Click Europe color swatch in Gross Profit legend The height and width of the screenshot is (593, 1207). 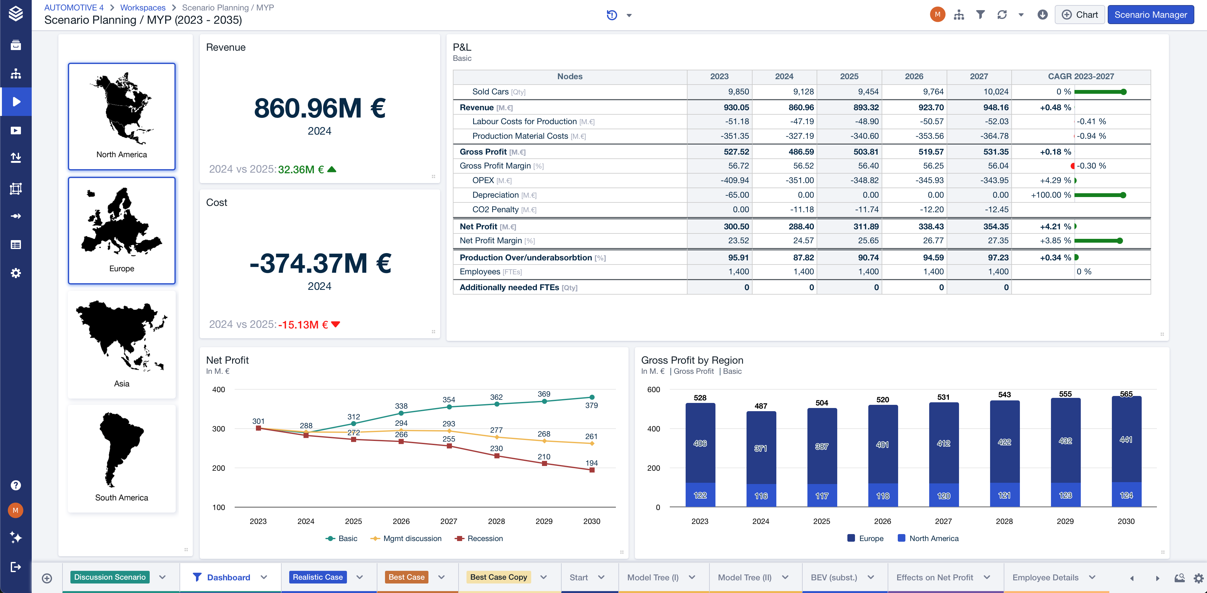tap(851, 538)
